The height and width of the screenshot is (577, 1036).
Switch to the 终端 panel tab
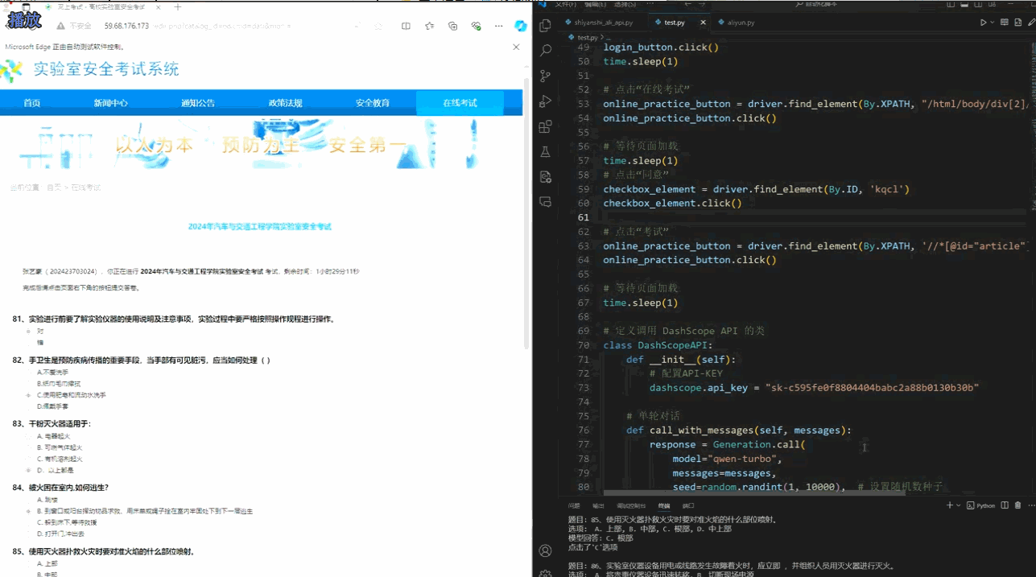pyautogui.click(x=664, y=505)
